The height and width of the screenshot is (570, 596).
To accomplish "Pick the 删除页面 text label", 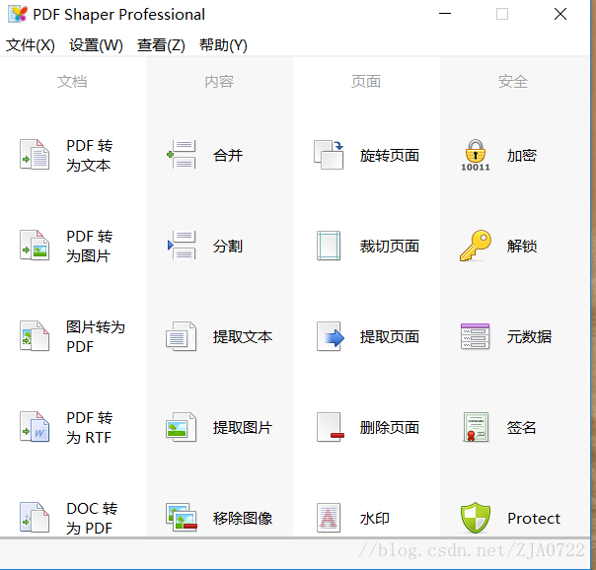I will point(390,428).
